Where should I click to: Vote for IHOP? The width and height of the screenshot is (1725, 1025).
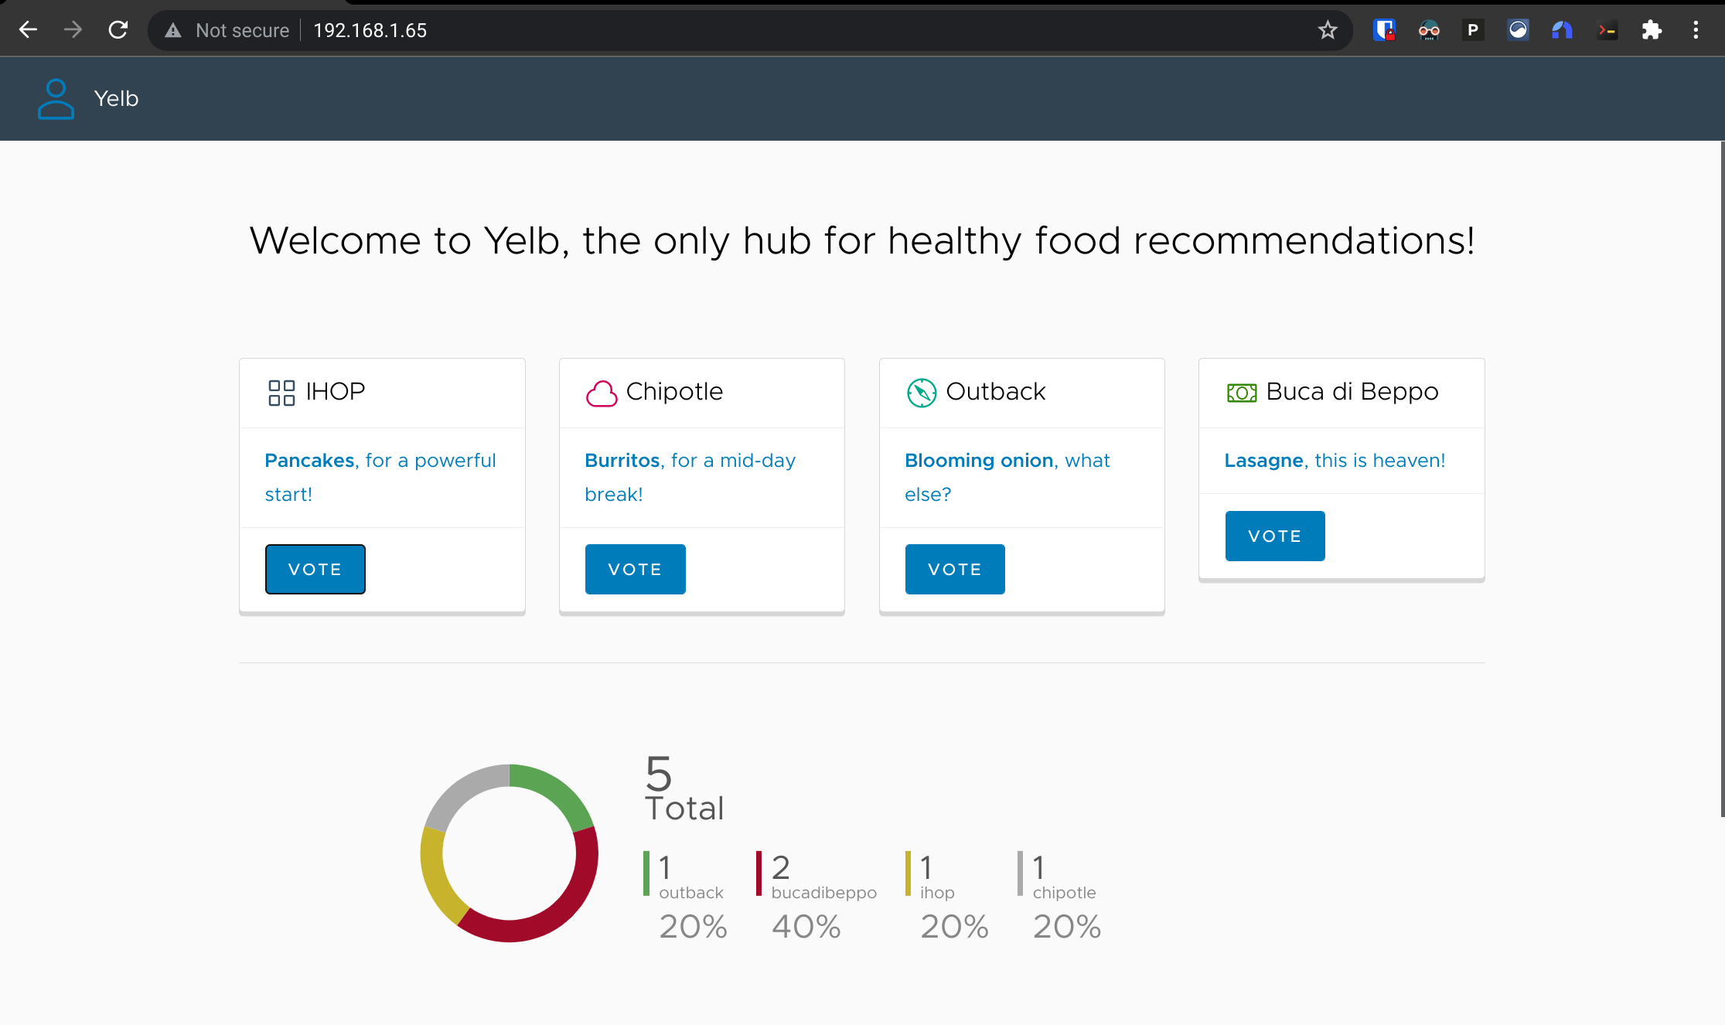315,570
